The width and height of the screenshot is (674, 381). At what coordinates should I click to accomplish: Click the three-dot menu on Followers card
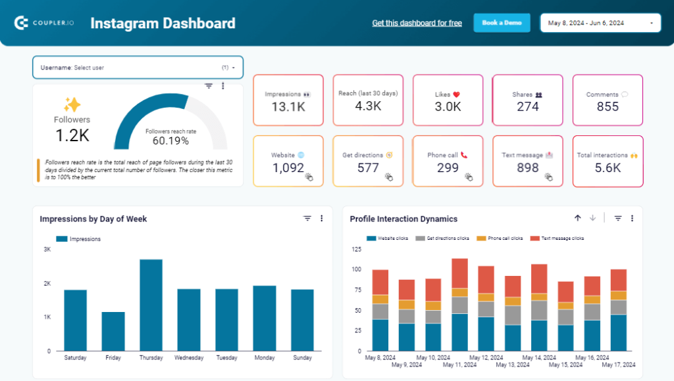223,86
